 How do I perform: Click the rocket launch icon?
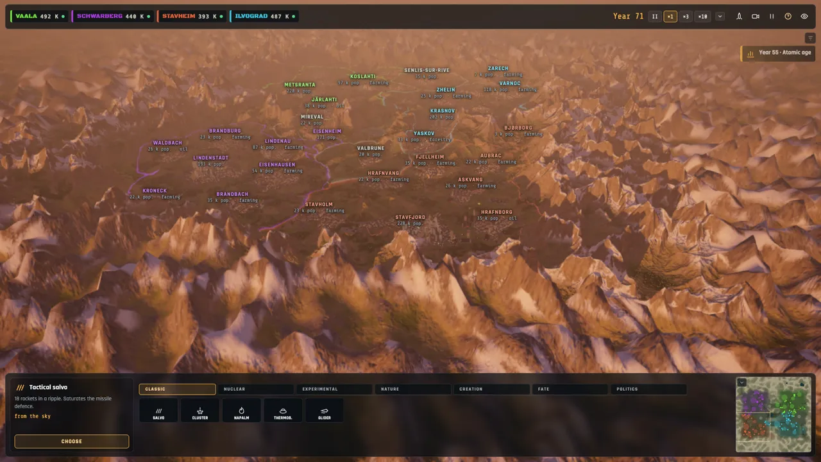(739, 17)
